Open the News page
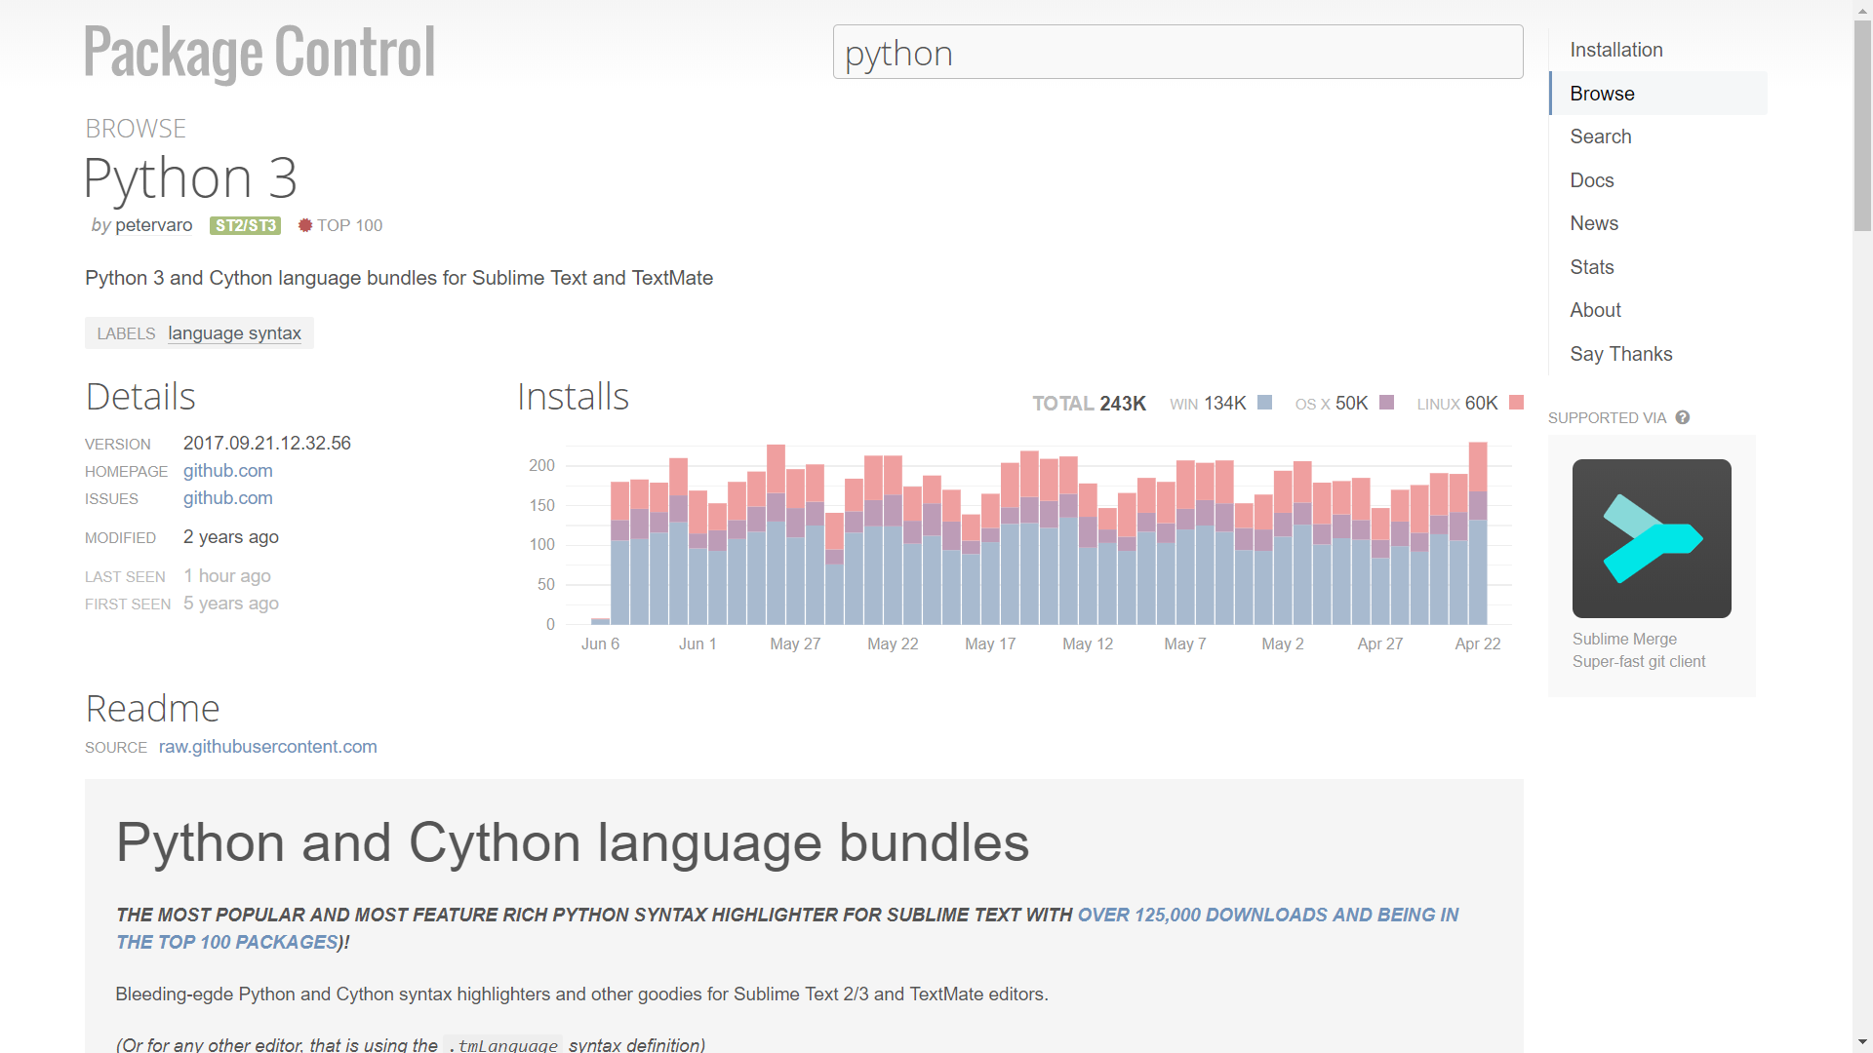1873x1053 pixels. click(x=1594, y=223)
